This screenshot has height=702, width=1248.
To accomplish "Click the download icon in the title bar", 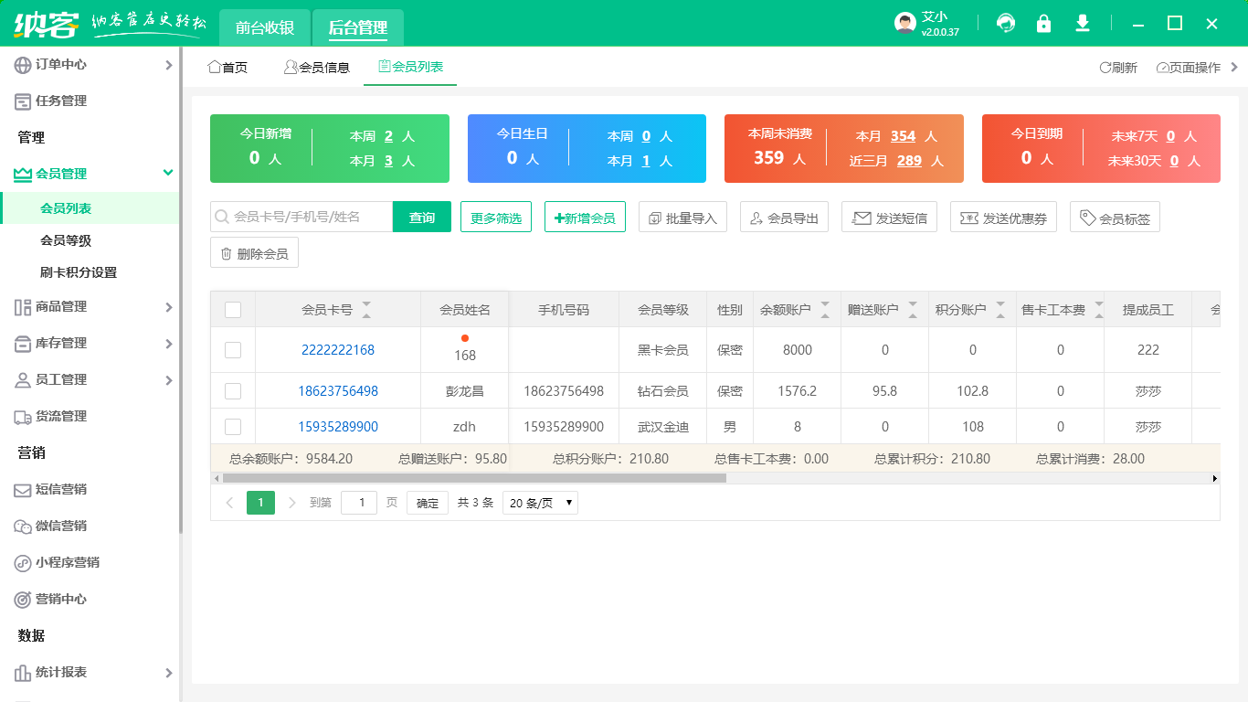I will coord(1082,23).
